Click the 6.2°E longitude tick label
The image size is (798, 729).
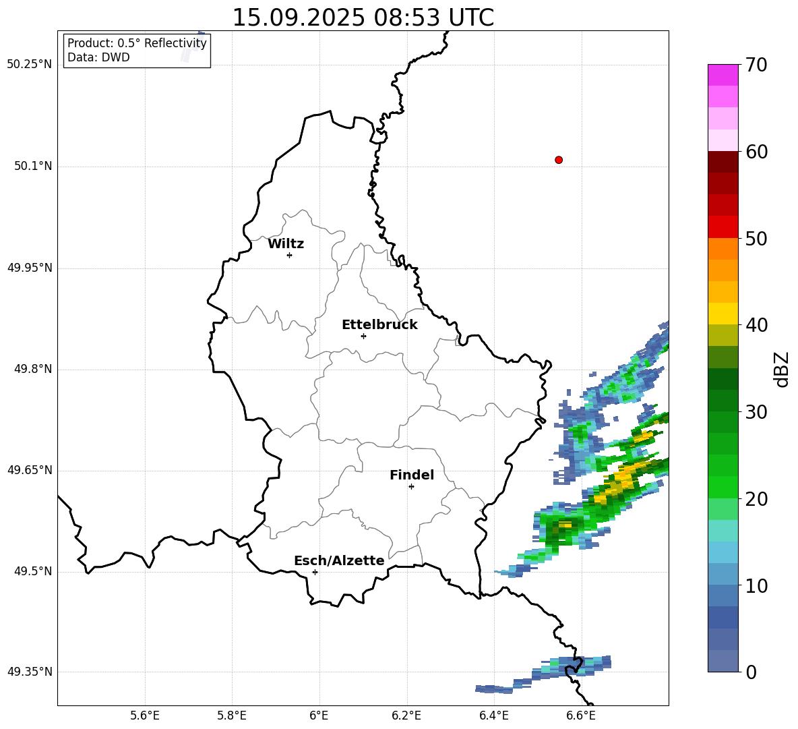406,716
